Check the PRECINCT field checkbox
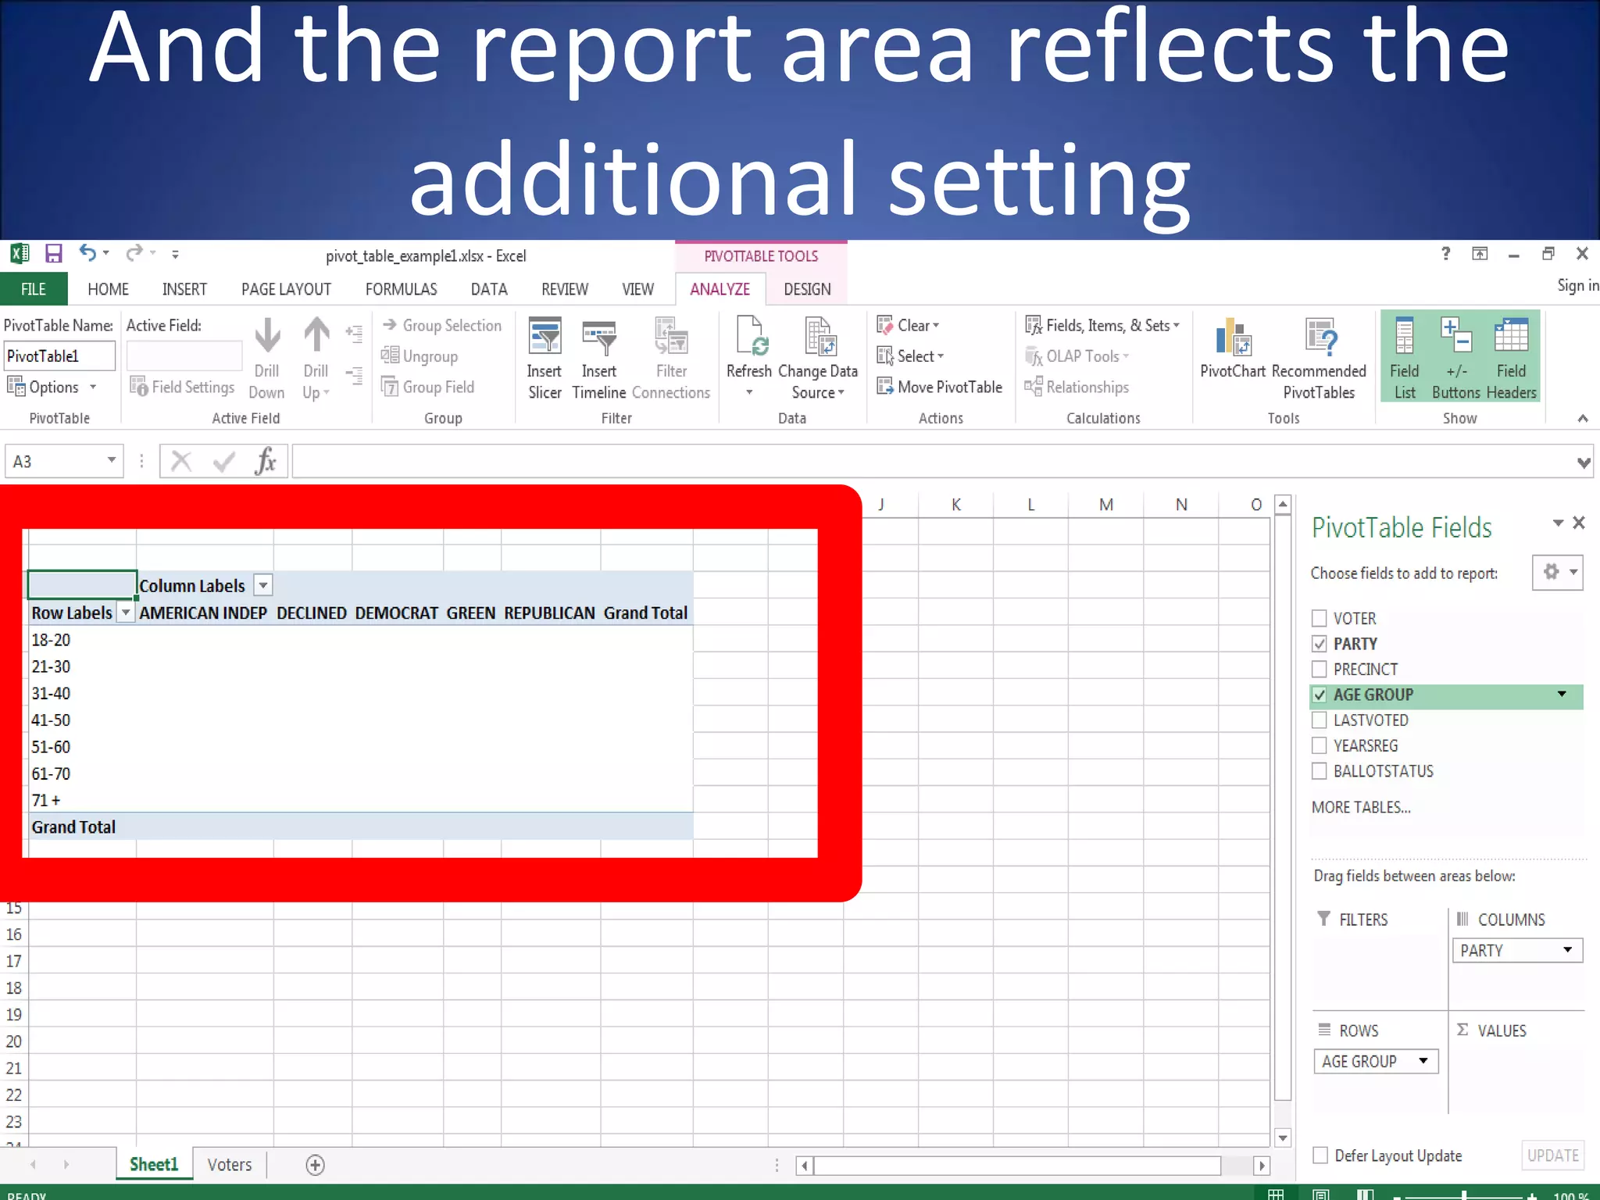 point(1320,669)
